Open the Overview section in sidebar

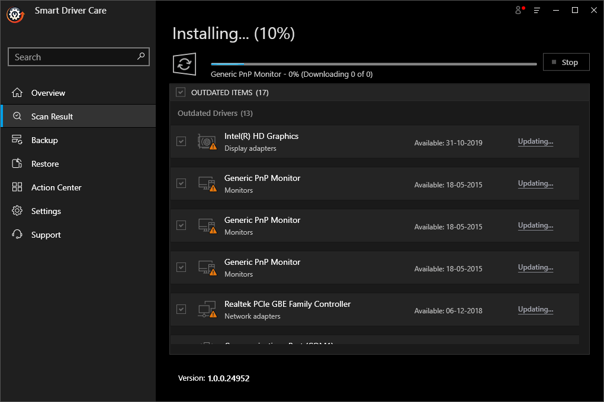pos(48,93)
